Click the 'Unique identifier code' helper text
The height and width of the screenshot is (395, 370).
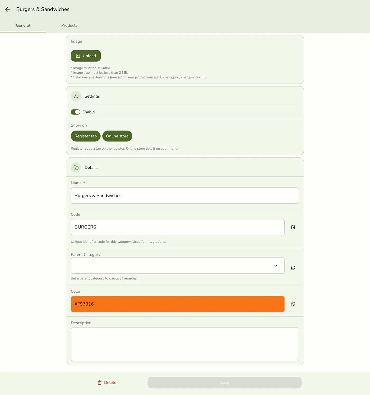[x=118, y=242]
